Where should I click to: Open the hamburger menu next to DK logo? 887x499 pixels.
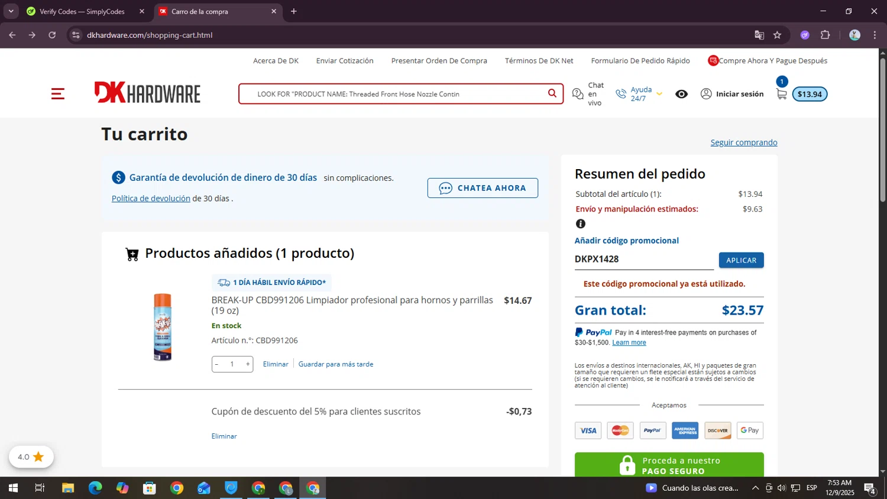(x=57, y=93)
